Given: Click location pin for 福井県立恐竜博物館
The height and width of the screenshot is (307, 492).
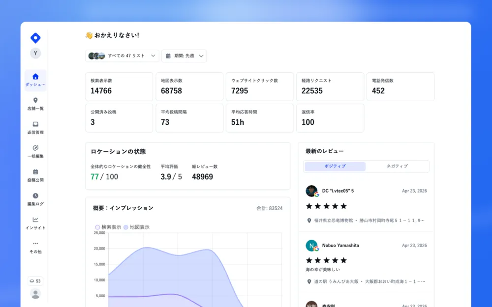Looking at the screenshot, I should pyautogui.click(x=309, y=221).
